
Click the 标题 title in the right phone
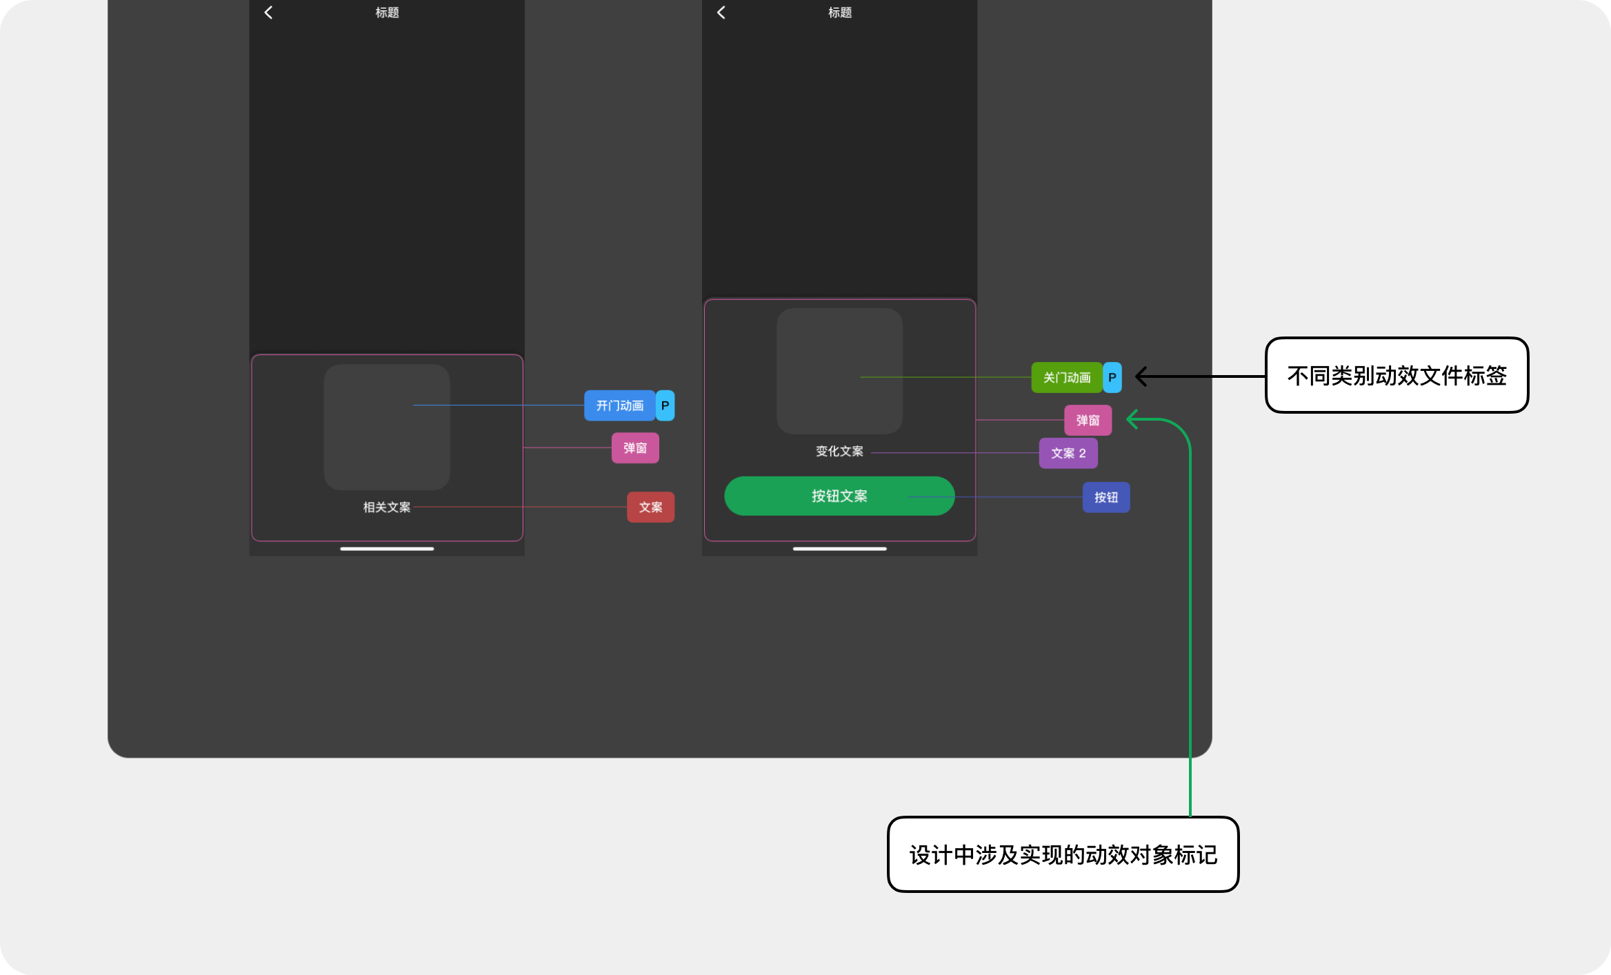click(840, 12)
